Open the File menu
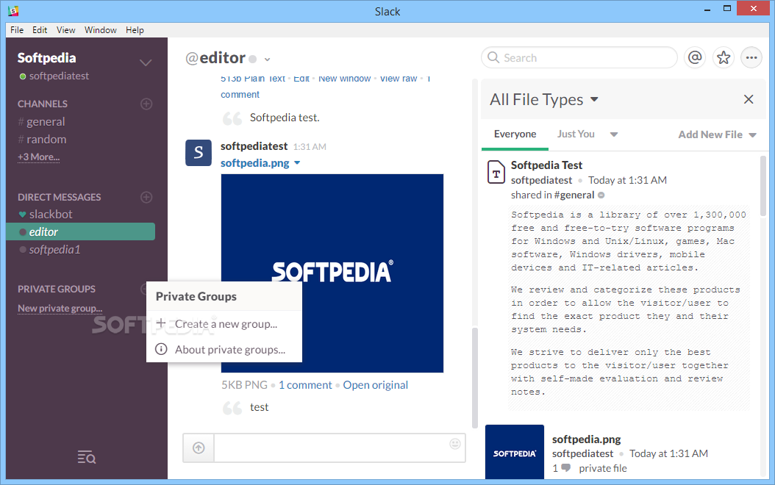This screenshot has height=485, width=775. [x=17, y=30]
